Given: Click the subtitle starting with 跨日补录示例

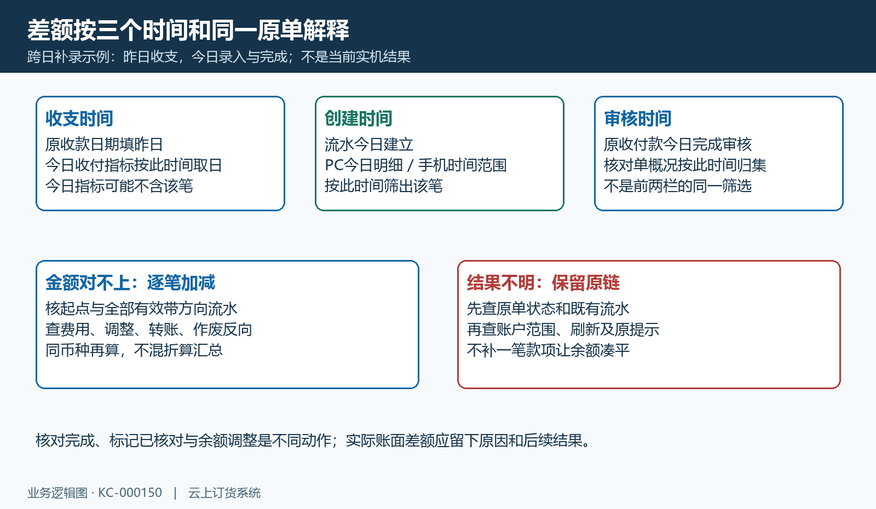Looking at the screenshot, I should coord(219,57).
